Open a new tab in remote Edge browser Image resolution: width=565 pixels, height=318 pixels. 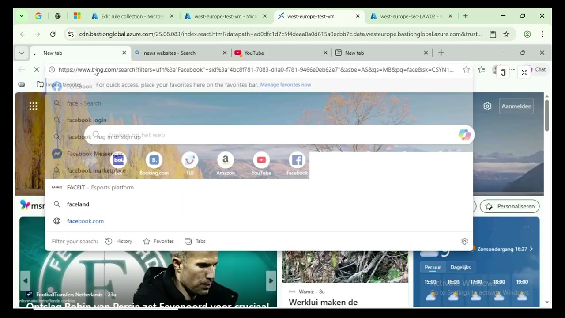tap(441, 53)
